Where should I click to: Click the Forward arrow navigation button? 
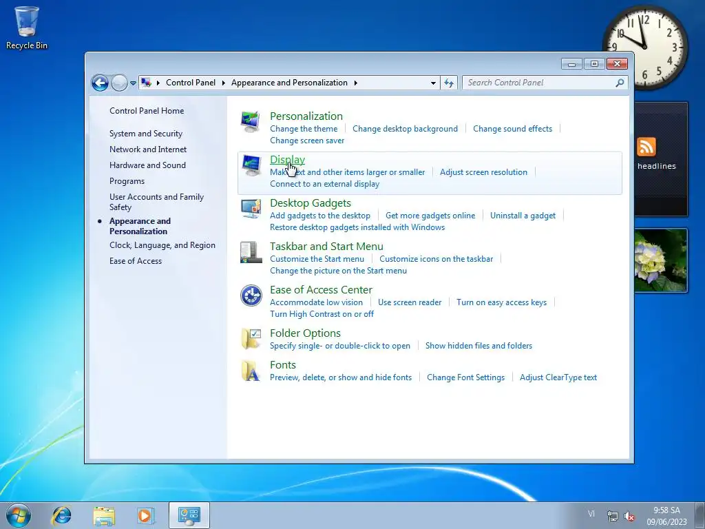(119, 83)
